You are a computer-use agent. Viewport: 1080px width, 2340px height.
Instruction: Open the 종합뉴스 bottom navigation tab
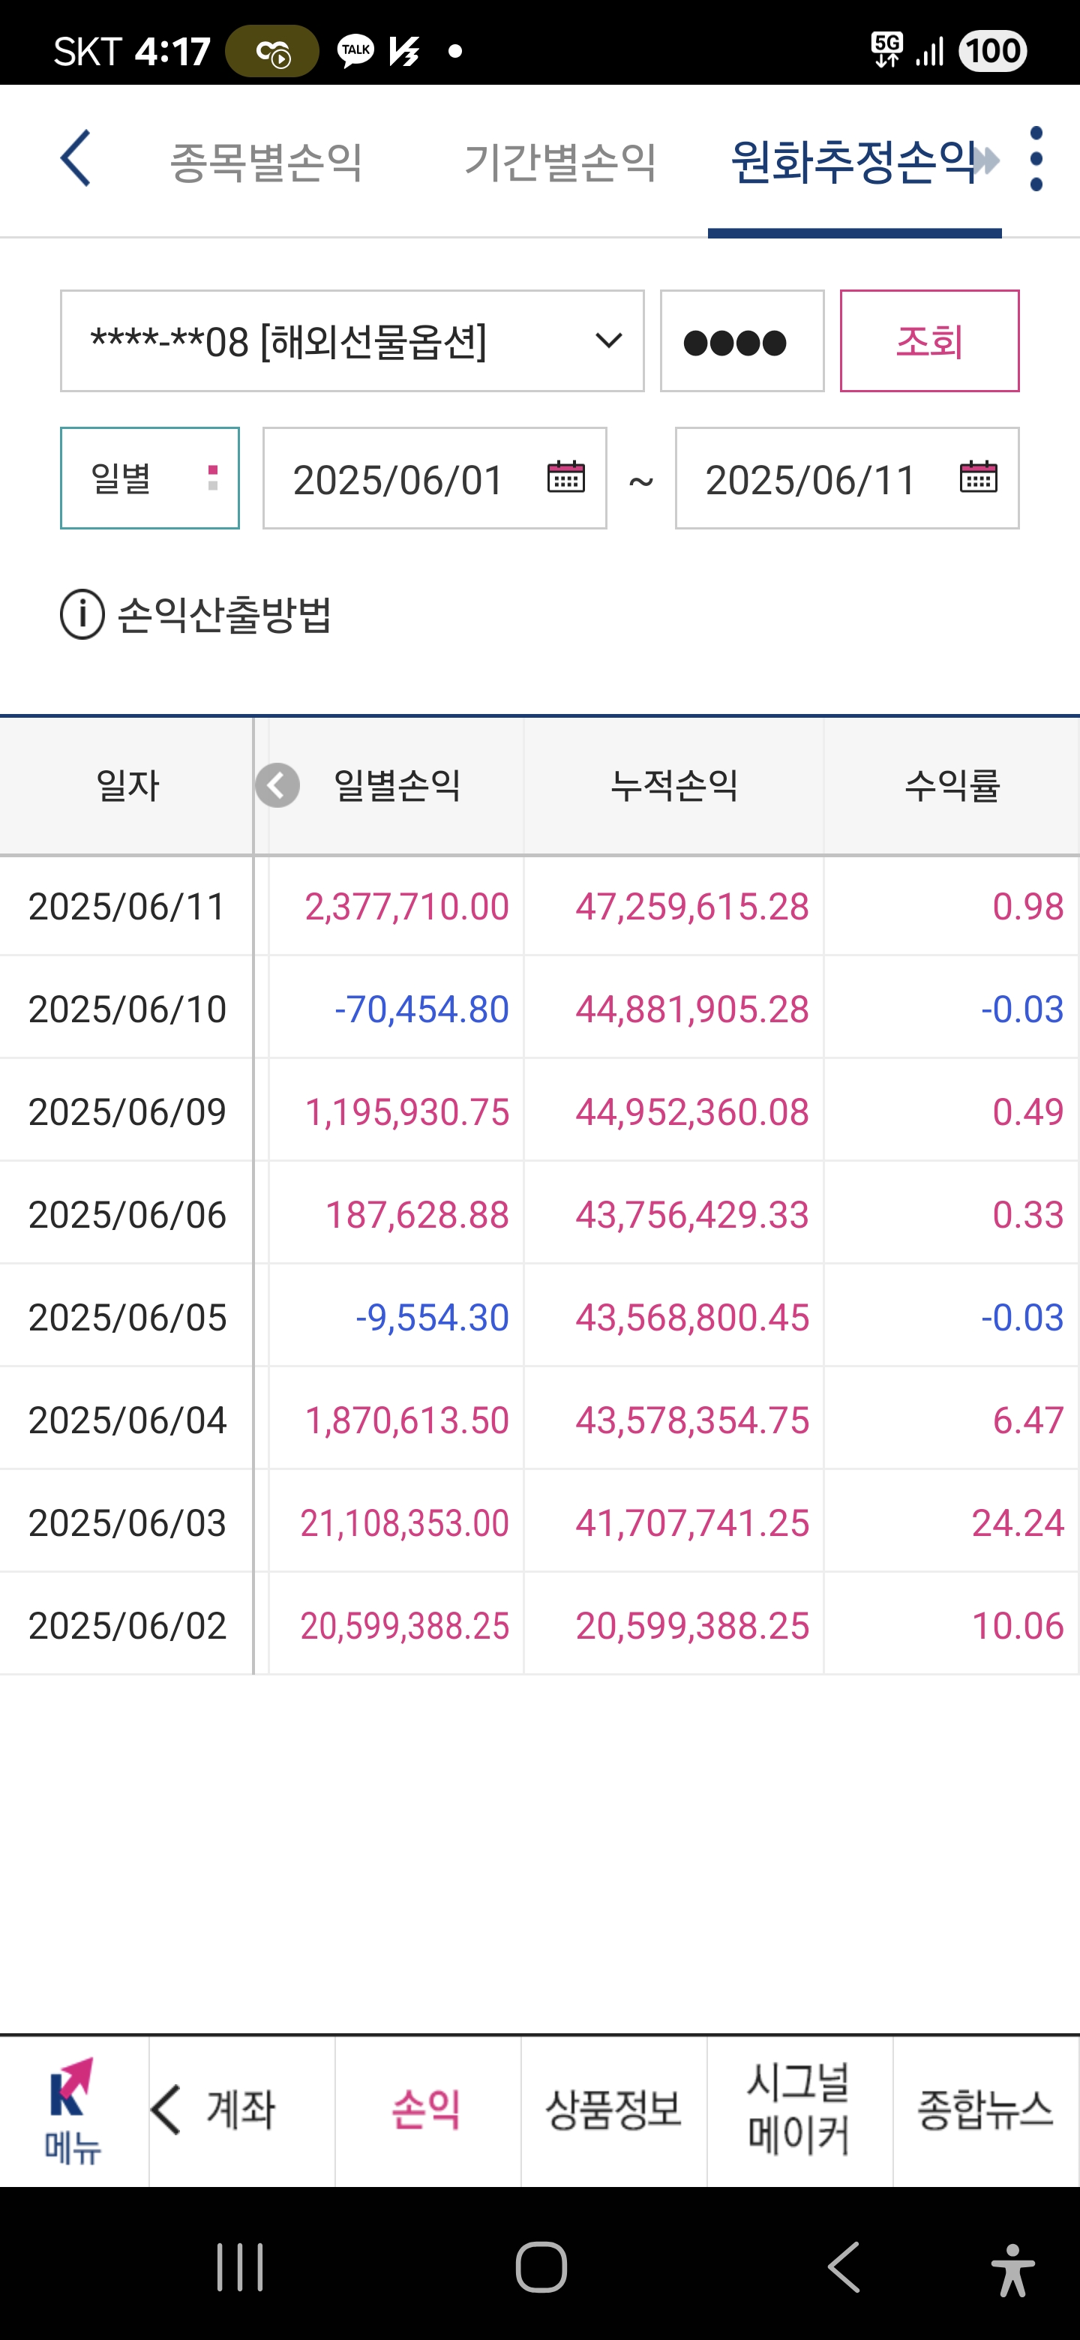(986, 2110)
